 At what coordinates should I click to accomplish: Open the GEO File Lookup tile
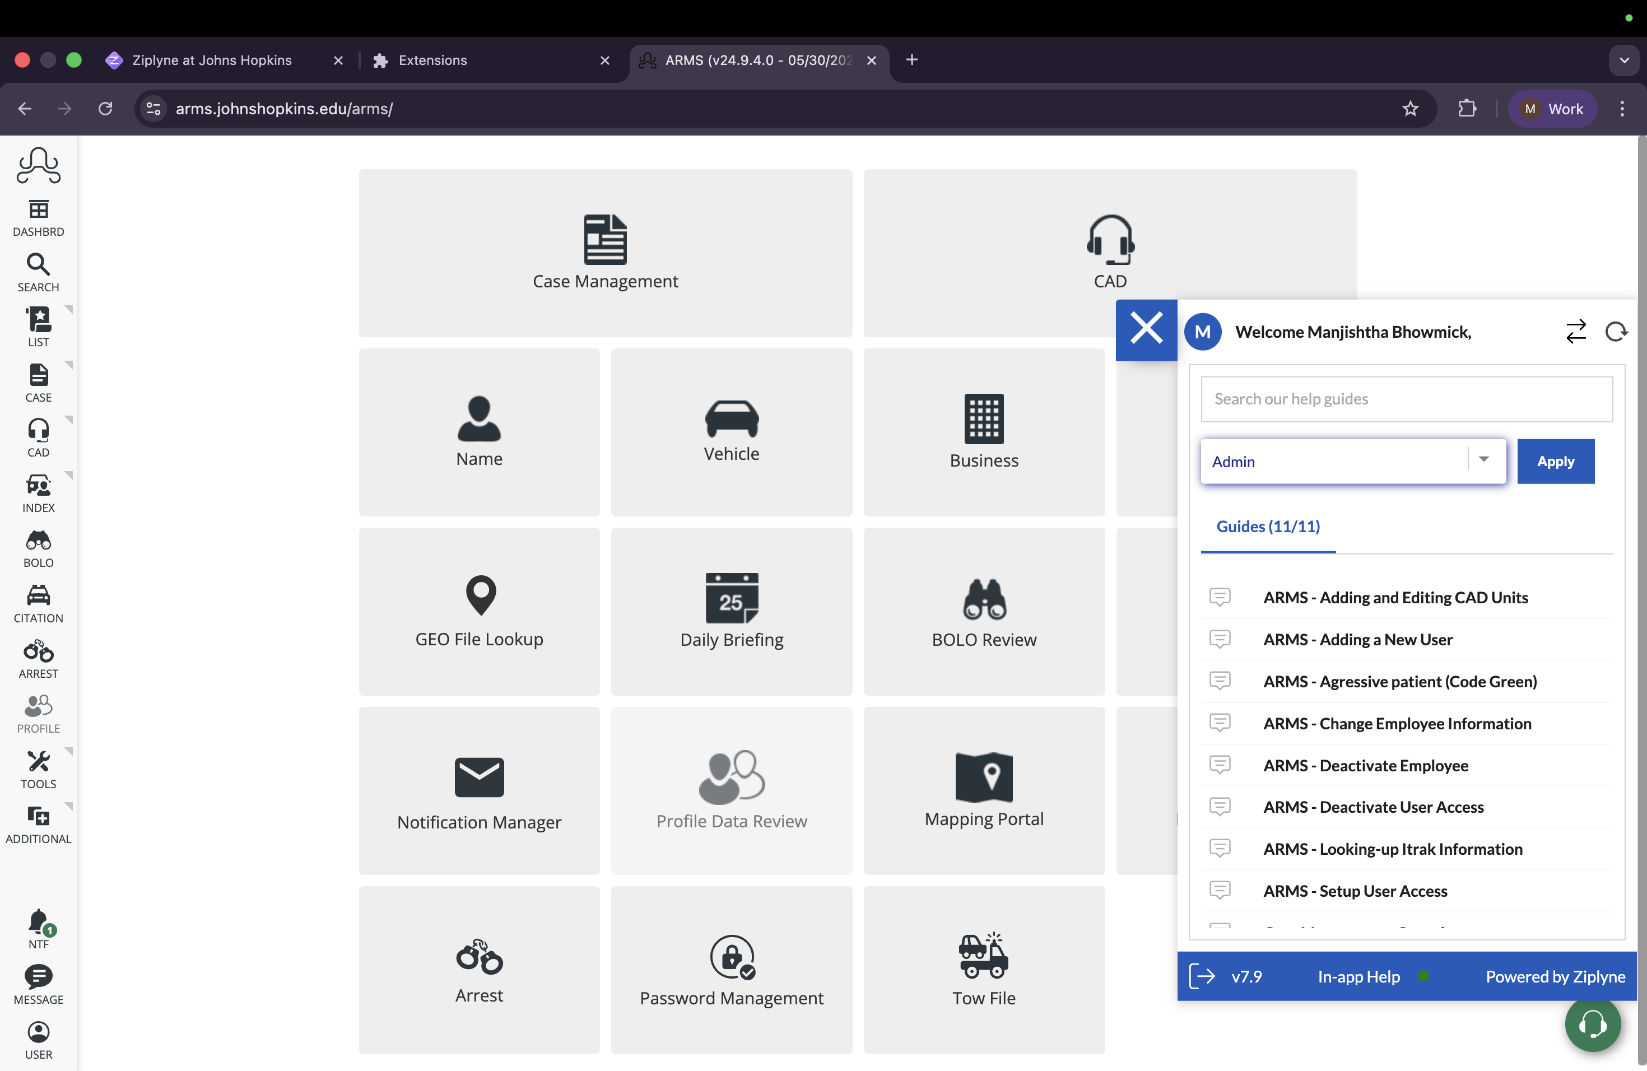(x=479, y=611)
